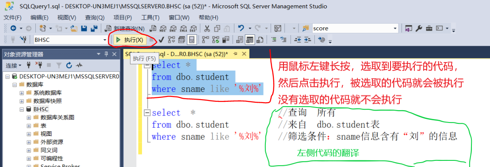Image resolution: width=490 pixels, height=167 pixels.
Task: Open the Connect (连接) dropdown in Object Explorer
Action: [x=13, y=65]
